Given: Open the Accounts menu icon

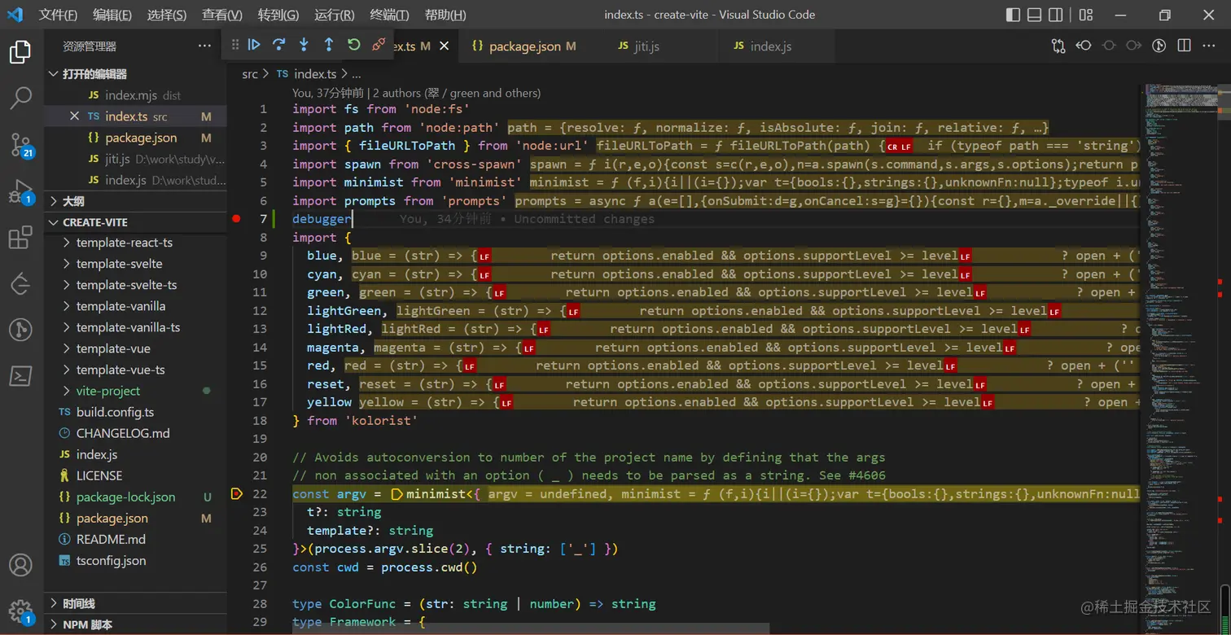Looking at the screenshot, I should point(20,565).
